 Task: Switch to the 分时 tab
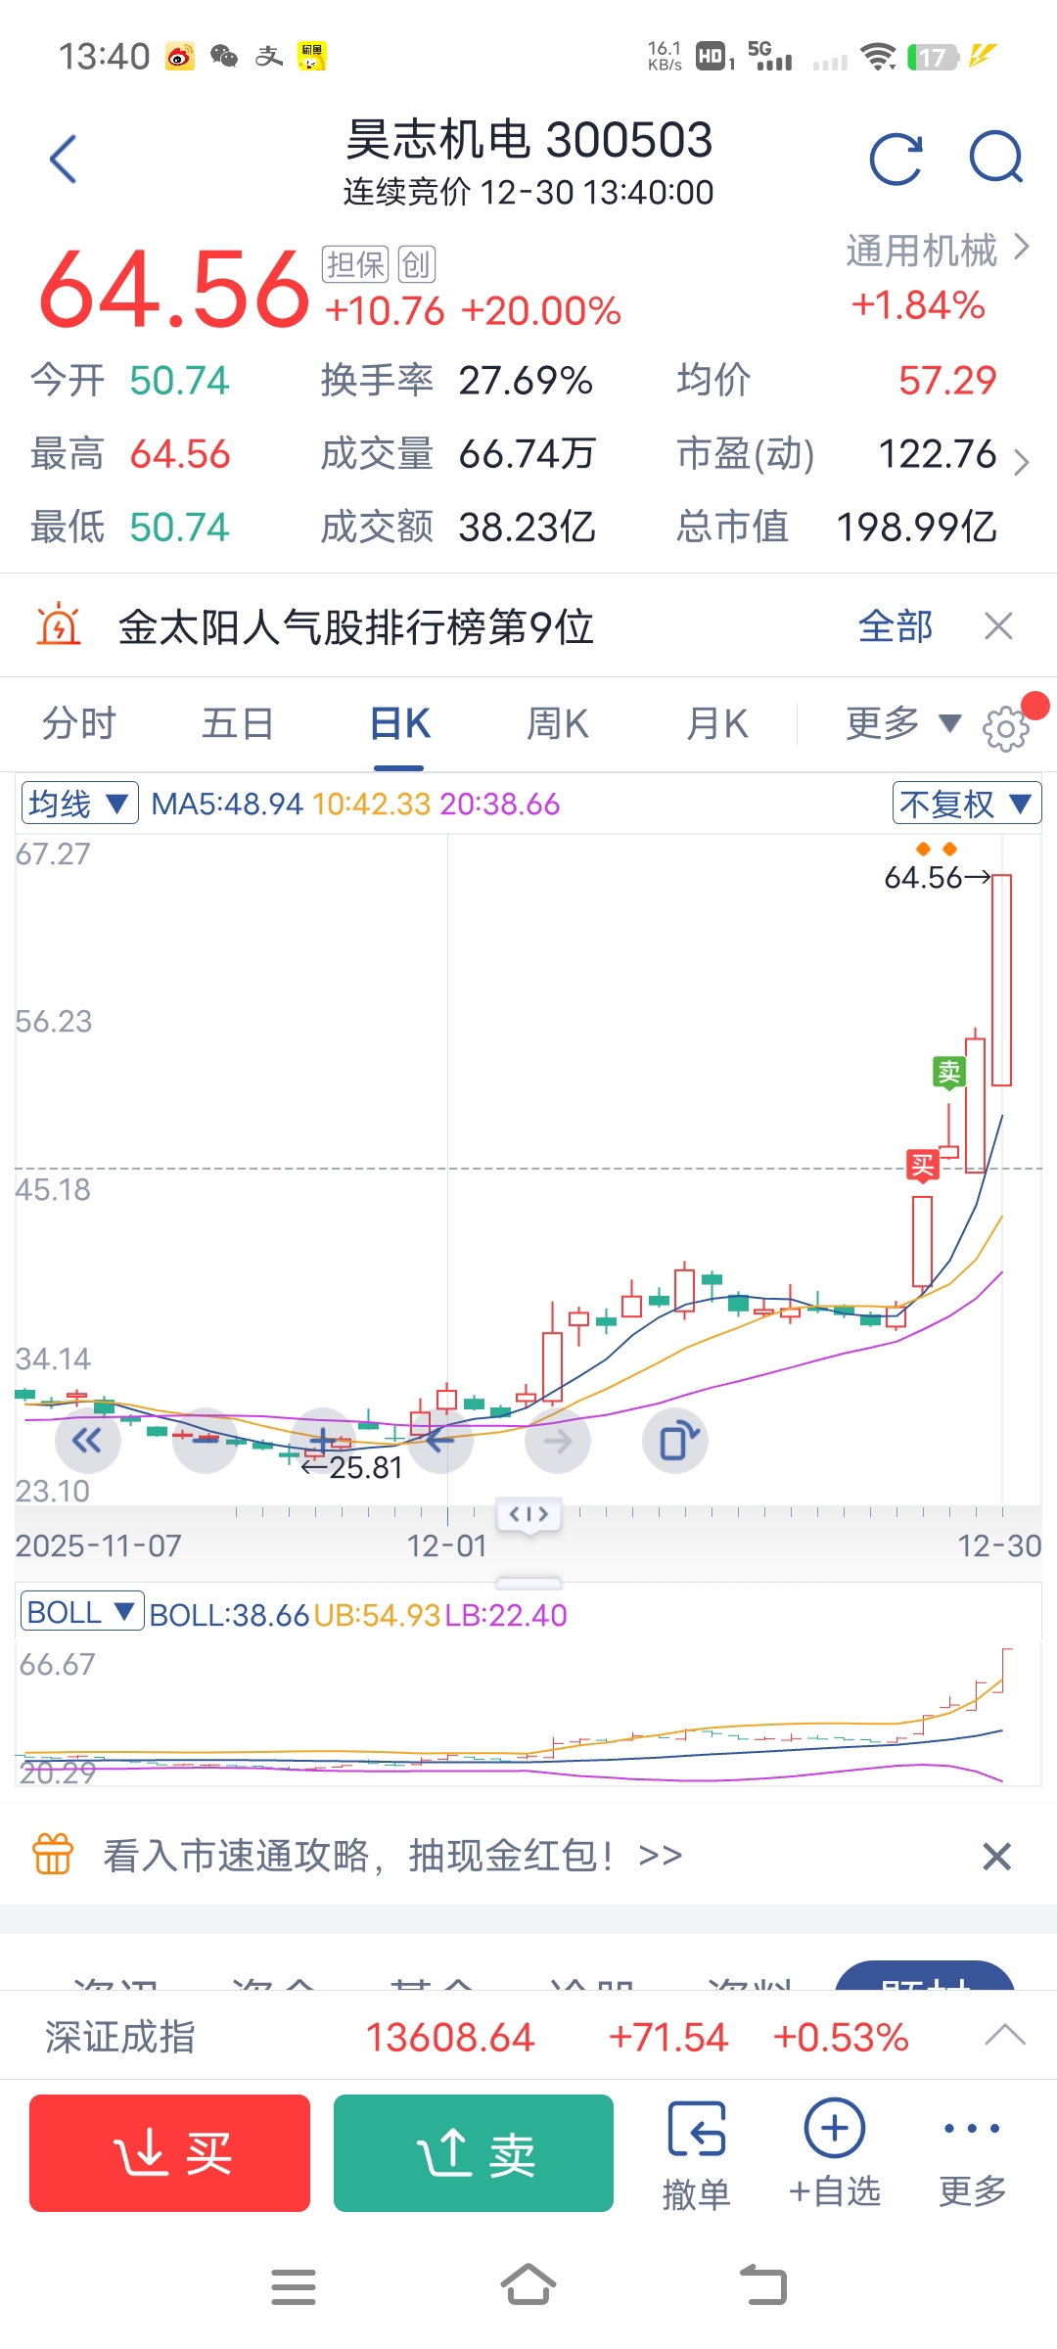point(78,724)
